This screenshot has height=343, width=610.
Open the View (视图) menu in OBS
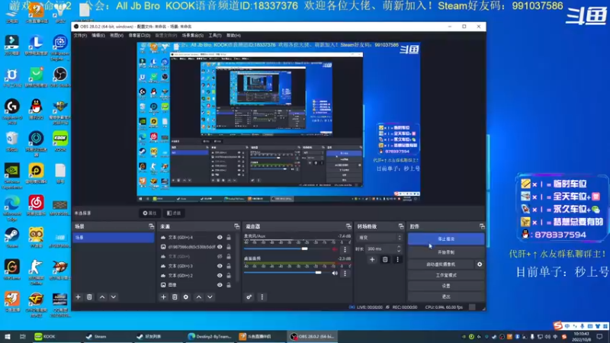(x=117, y=35)
